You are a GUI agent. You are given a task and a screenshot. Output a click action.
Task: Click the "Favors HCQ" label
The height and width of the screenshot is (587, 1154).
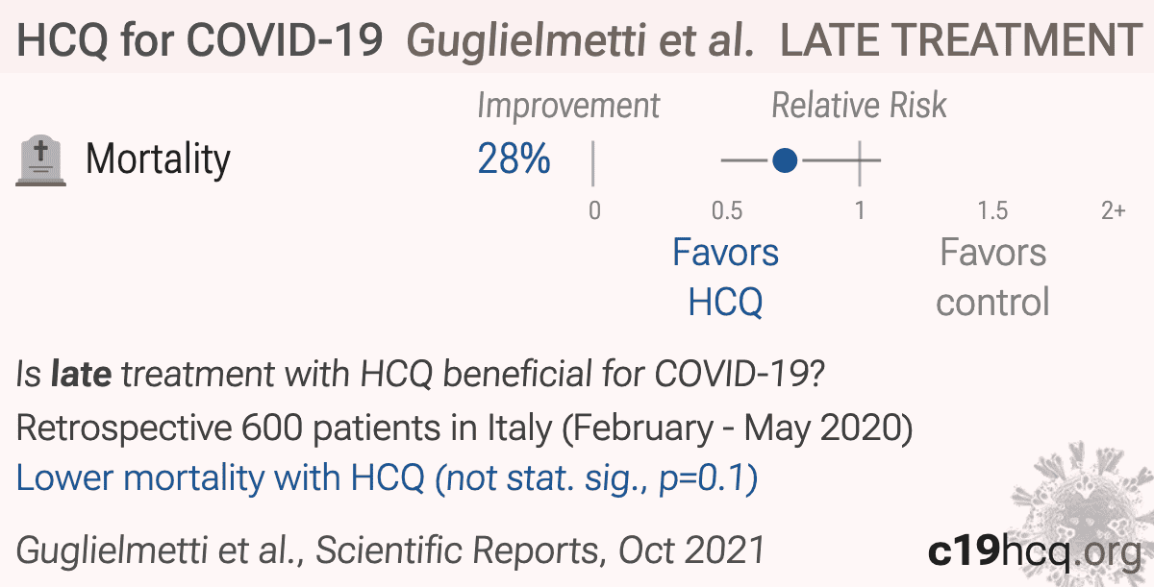click(725, 277)
